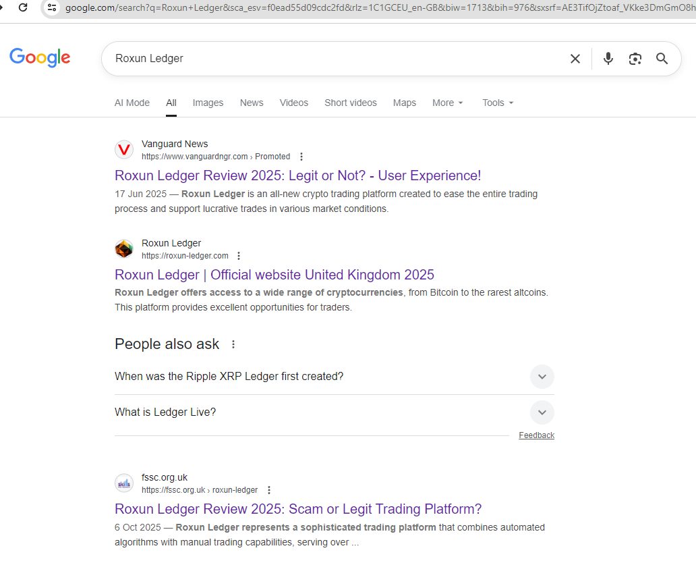Open the Tools dropdown

(x=498, y=103)
